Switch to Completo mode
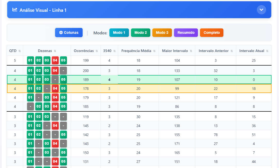The height and width of the screenshot is (168, 279). 212,33
